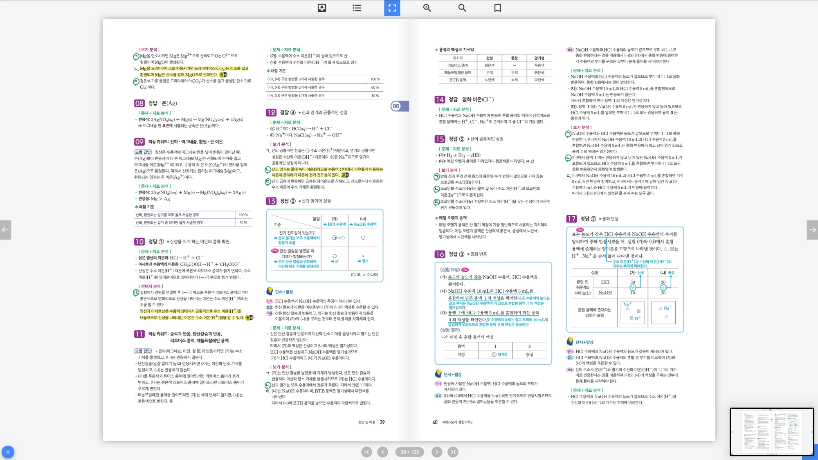Click the page number 39 footer

(382, 422)
